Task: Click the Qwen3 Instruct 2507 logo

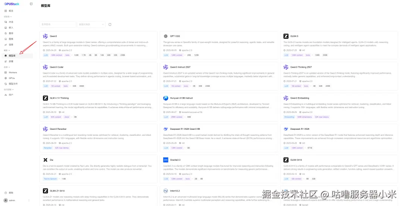Action: pyautogui.click(x=166, y=67)
